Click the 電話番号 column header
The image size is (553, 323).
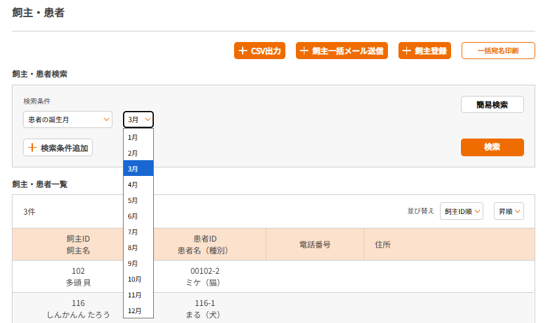(x=314, y=244)
